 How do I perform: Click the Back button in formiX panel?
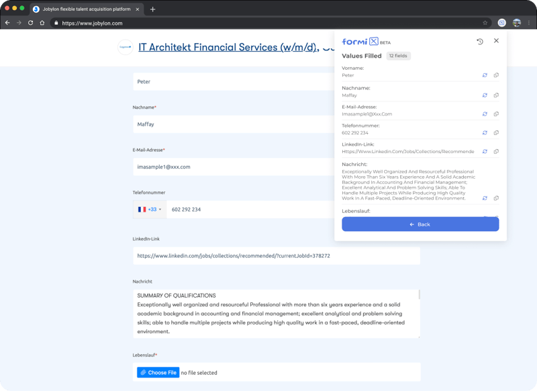[x=420, y=224]
